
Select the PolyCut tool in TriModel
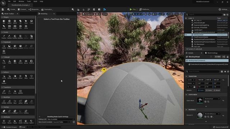[31, 62]
